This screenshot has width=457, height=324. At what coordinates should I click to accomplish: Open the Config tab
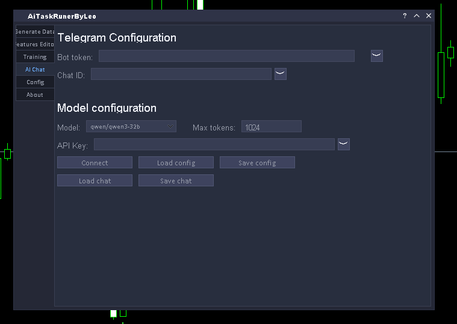click(x=35, y=82)
